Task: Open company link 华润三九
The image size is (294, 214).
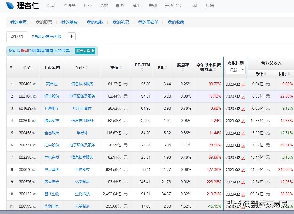Action: (x=52, y=206)
